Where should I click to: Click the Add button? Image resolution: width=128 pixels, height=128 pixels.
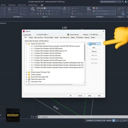tap(94, 47)
